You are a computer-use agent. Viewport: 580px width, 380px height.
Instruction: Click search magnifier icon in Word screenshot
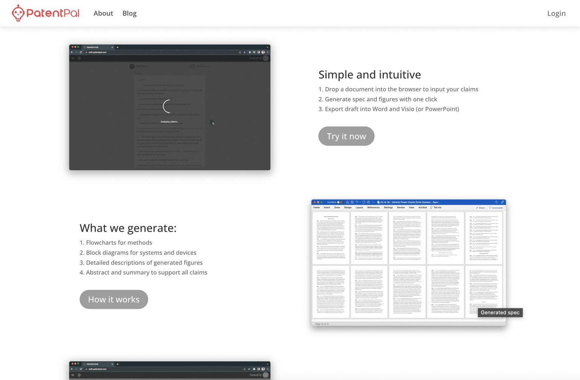(497, 202)
